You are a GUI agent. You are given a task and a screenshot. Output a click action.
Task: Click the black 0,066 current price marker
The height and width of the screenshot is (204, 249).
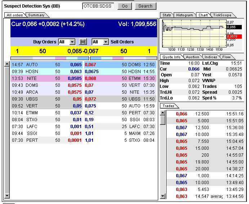pos(231,27)
